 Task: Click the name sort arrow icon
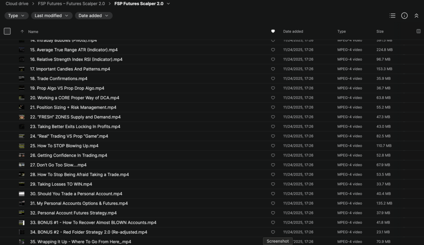(22, 31)
